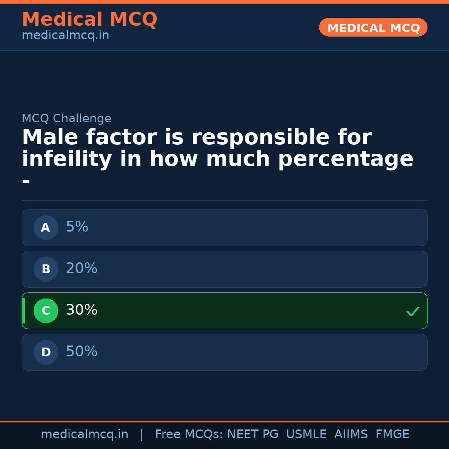Select the 5% answer option

point(224,227)
